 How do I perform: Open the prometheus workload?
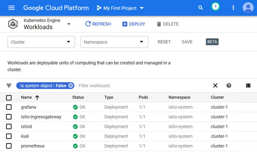click(x=32, y=146)
